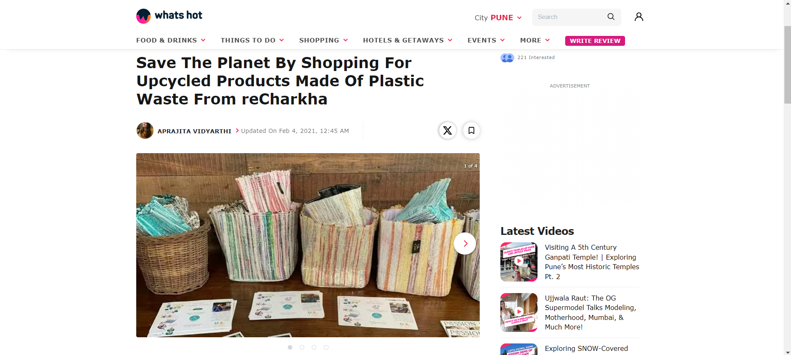Image resolution: width=791 pixels, height=355 pixels.
Task: Share article on X
Action: [x=448, y=130]
